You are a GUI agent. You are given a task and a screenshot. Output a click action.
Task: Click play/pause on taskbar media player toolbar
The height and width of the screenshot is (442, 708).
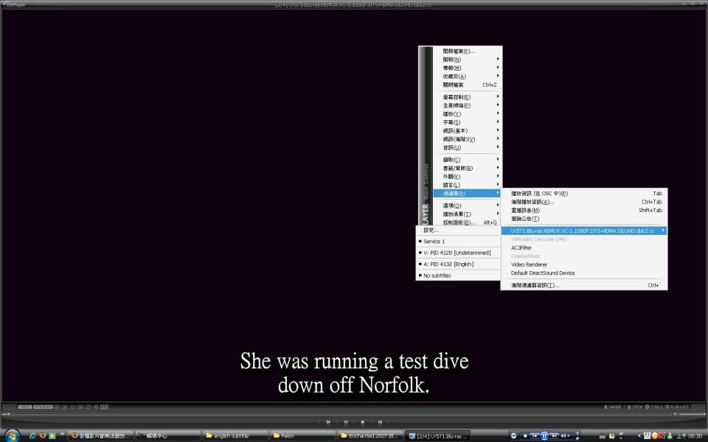544,435
